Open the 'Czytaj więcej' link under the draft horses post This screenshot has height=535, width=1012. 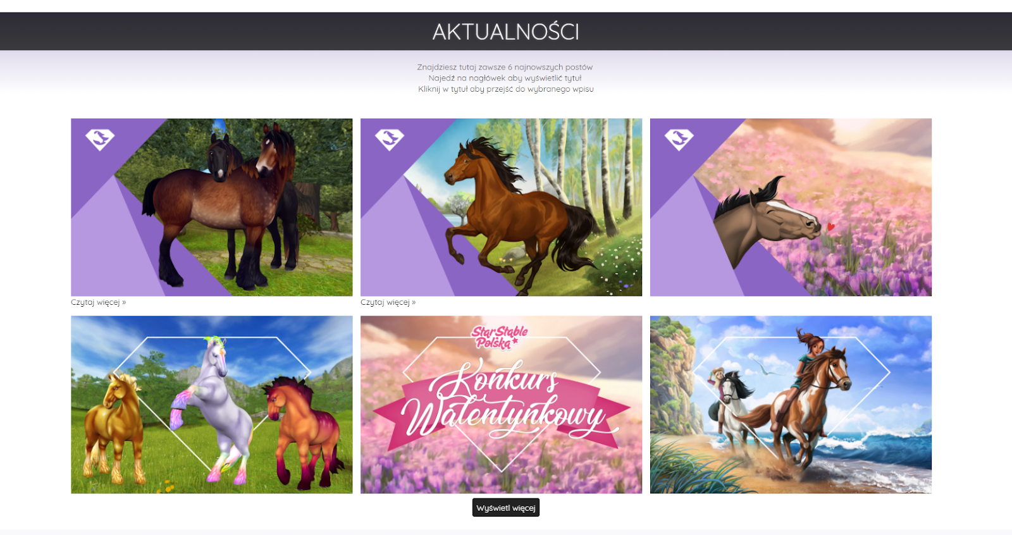(x=99, y=302)
